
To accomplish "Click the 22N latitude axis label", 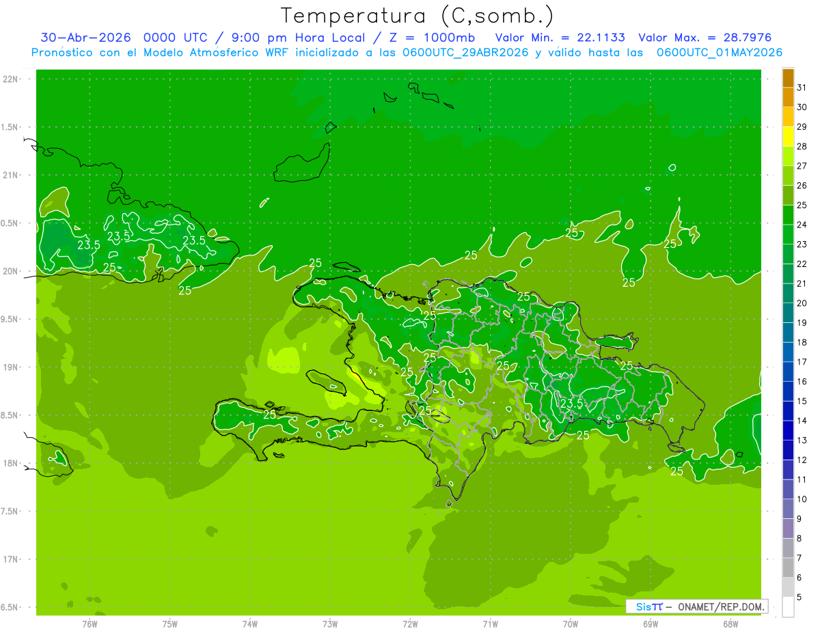I will pyautogui.click(x=10, y=79).
